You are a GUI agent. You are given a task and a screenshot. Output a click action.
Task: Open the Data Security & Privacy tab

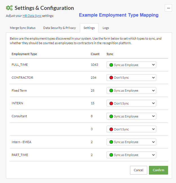(x=59, y=28)
